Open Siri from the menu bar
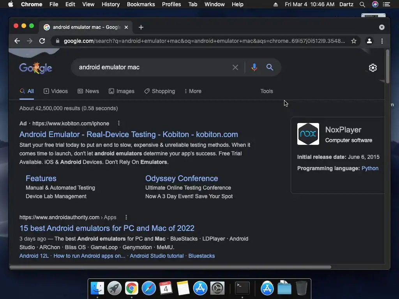Image resolution: width=399 pixels, height=299 pixels. pos(375,4)
